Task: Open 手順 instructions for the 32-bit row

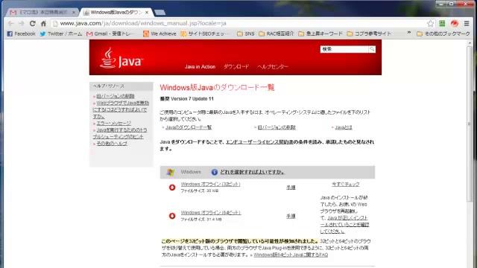Action: point(291,188)
